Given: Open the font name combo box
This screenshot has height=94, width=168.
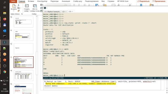Looking at the screenshot, I should click(x=56, y=5).
